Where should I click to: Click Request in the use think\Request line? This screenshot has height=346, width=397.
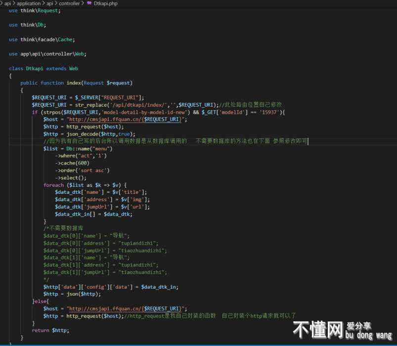[48, 10]
